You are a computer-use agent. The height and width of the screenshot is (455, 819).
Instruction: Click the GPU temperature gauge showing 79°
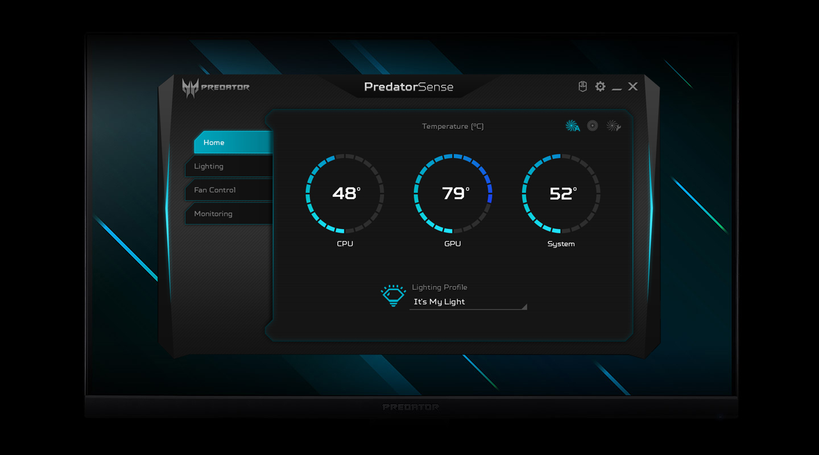[x=453, y=194]
